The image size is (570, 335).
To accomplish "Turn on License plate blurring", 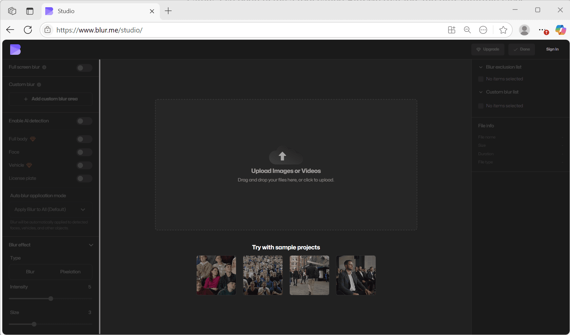I will coord(84,178).
